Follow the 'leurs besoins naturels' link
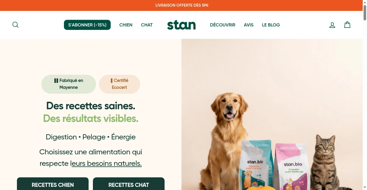 [x=107, y=164]
